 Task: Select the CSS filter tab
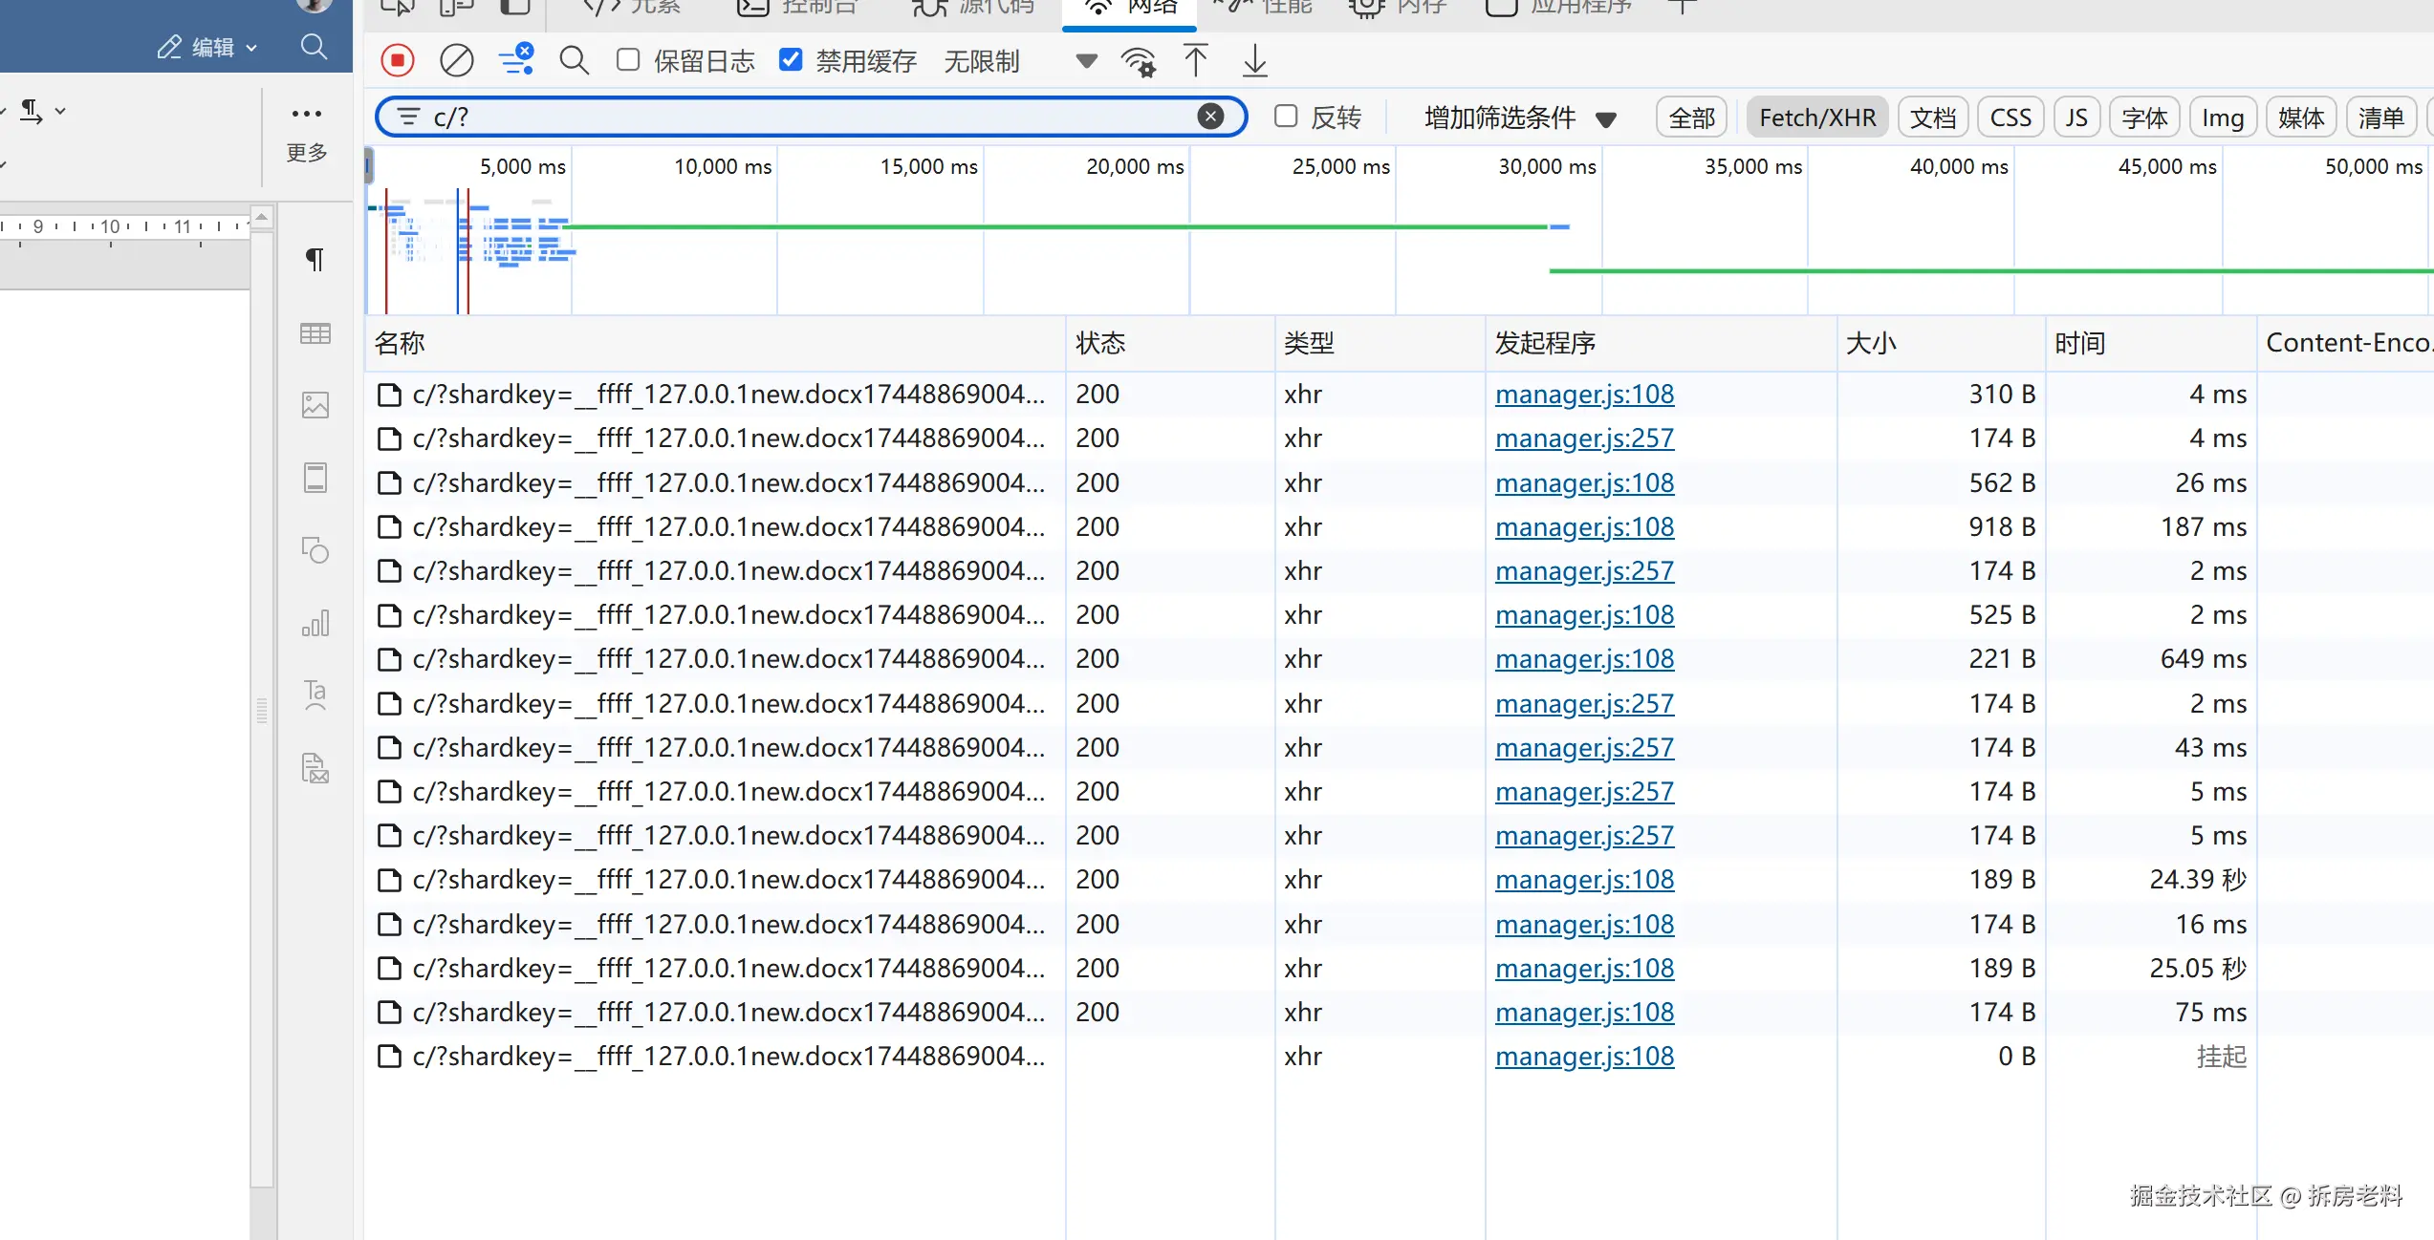[2010, 118]
